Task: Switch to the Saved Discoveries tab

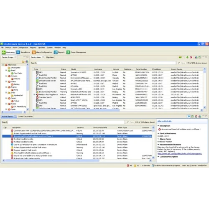Action: 25,117
